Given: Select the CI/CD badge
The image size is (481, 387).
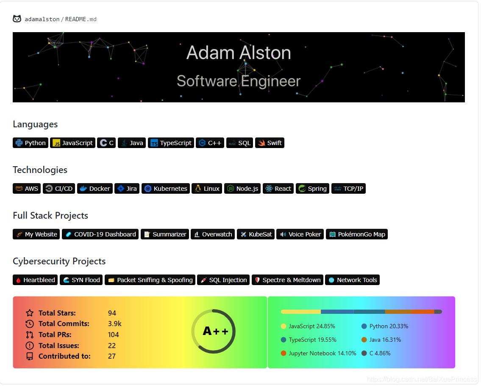Looking at the screenshot, I should (x=59, y=189).
